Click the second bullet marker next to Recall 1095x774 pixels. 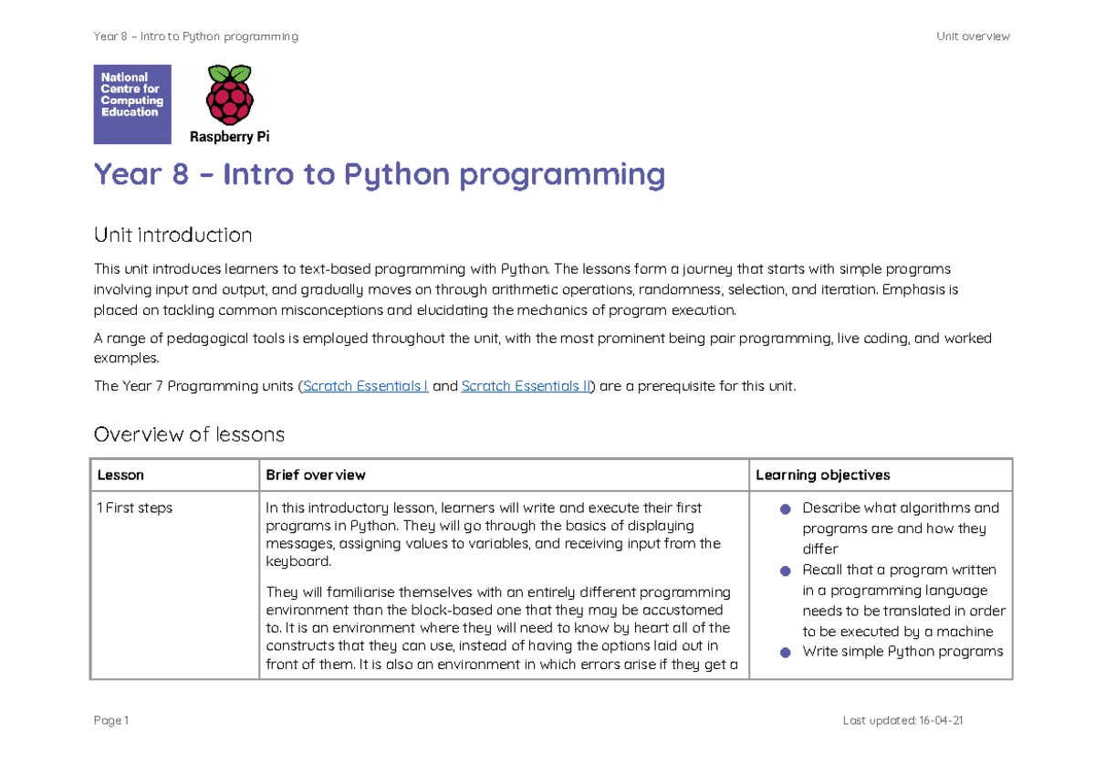785,570
